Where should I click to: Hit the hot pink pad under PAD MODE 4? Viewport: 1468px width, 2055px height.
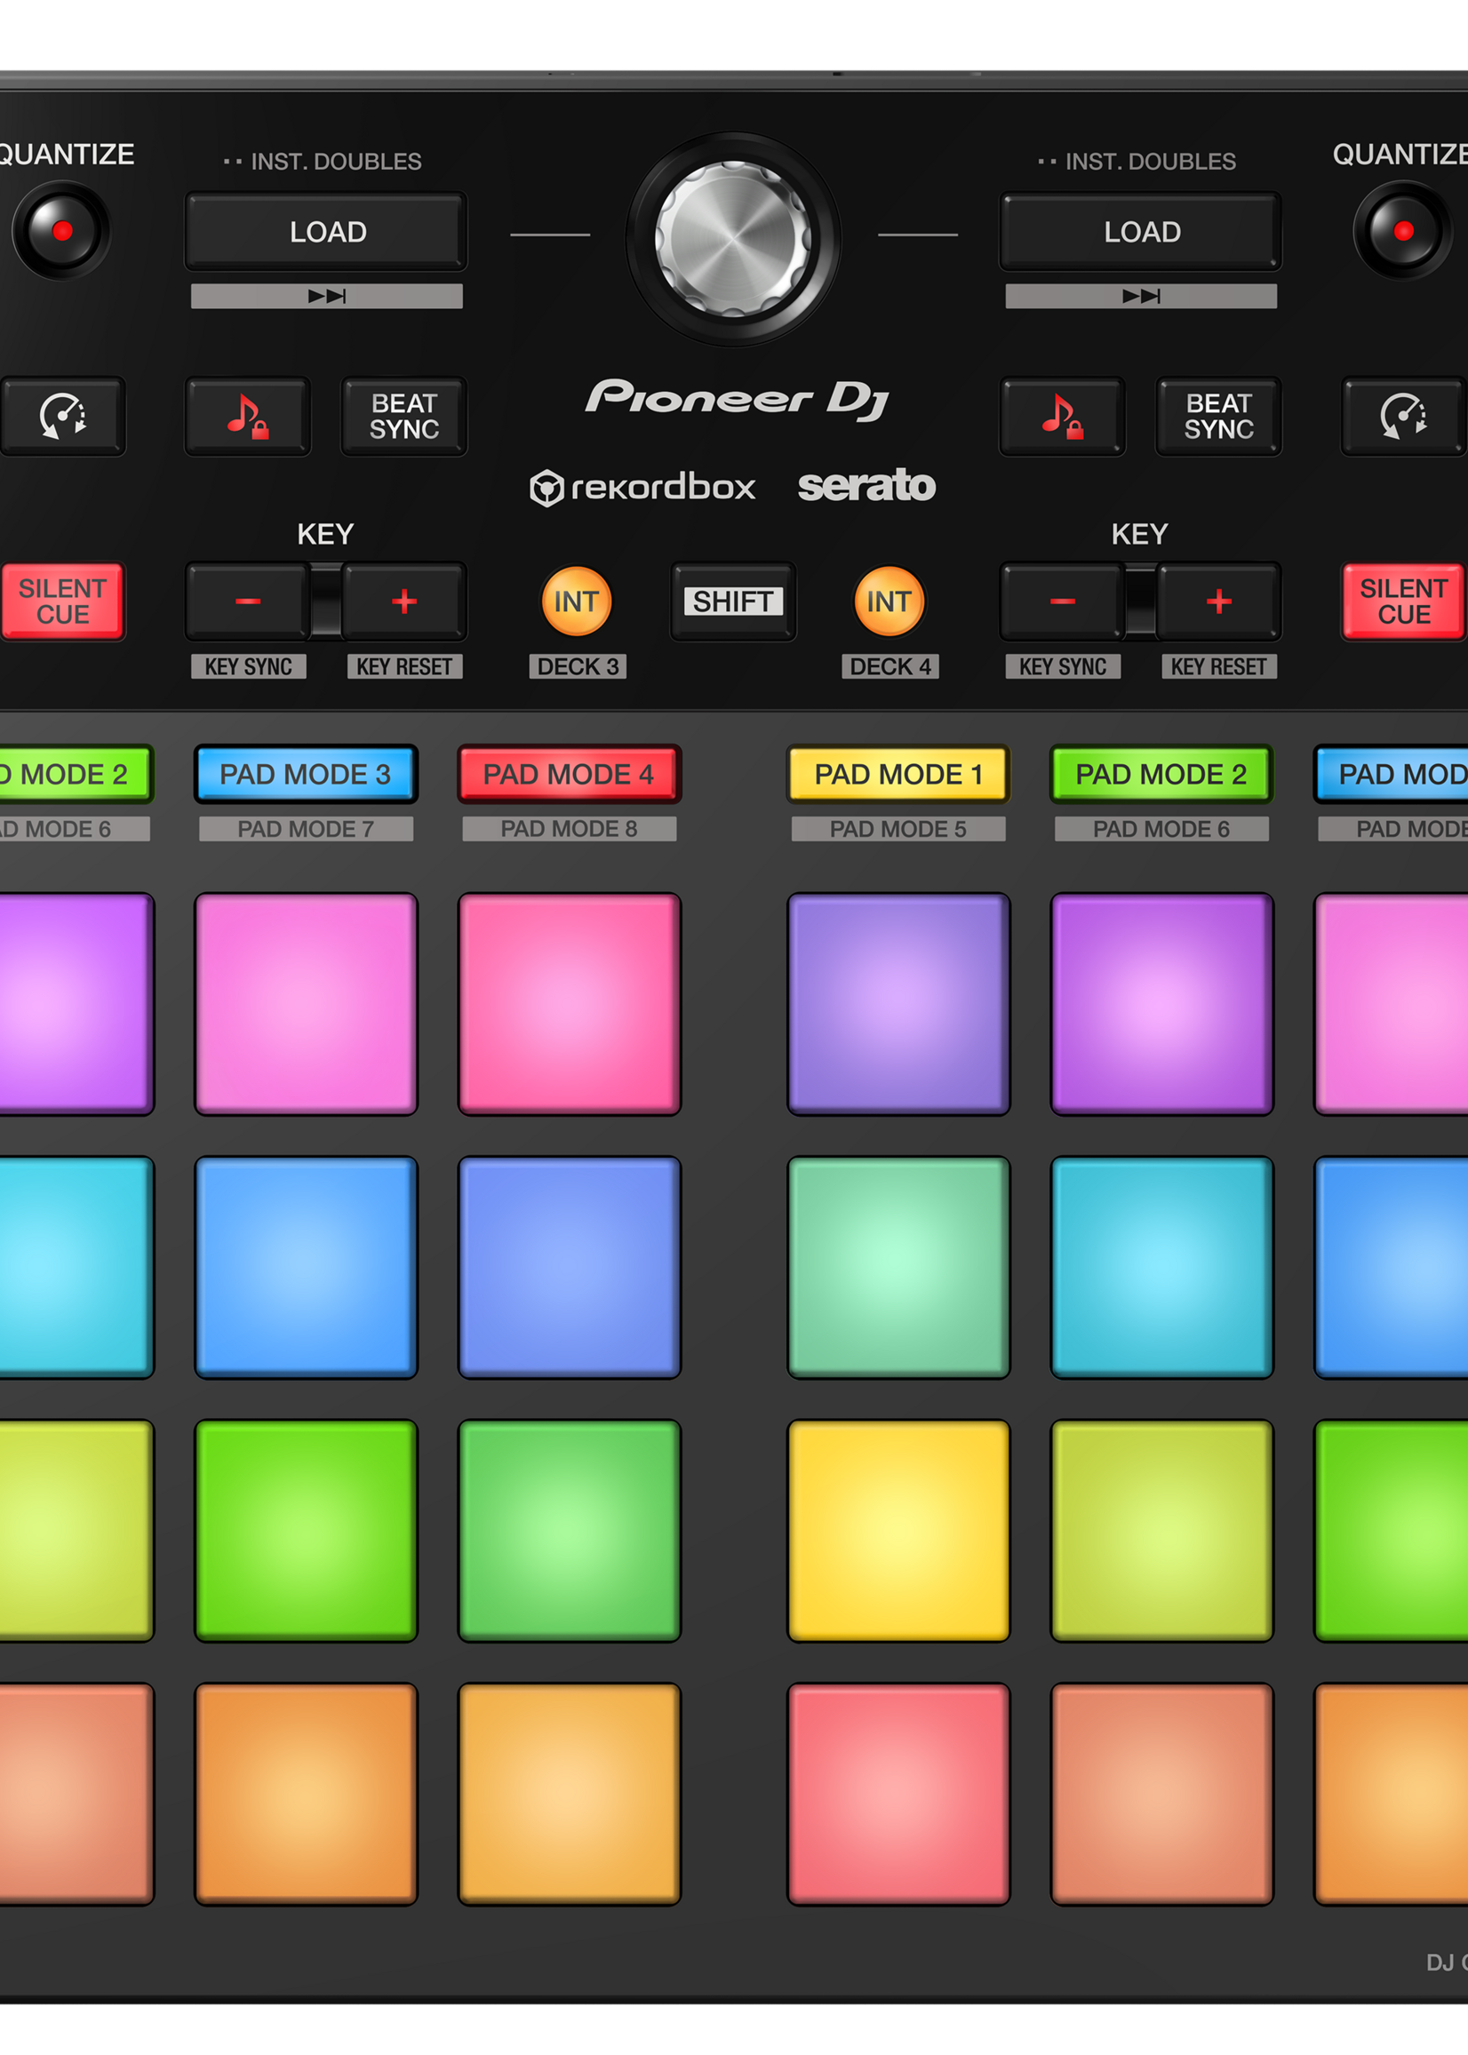pos(570,1004)
